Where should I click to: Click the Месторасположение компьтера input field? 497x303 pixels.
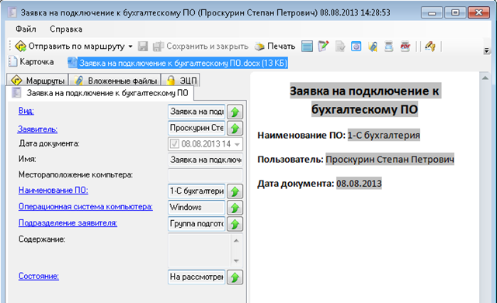[205, 175]
